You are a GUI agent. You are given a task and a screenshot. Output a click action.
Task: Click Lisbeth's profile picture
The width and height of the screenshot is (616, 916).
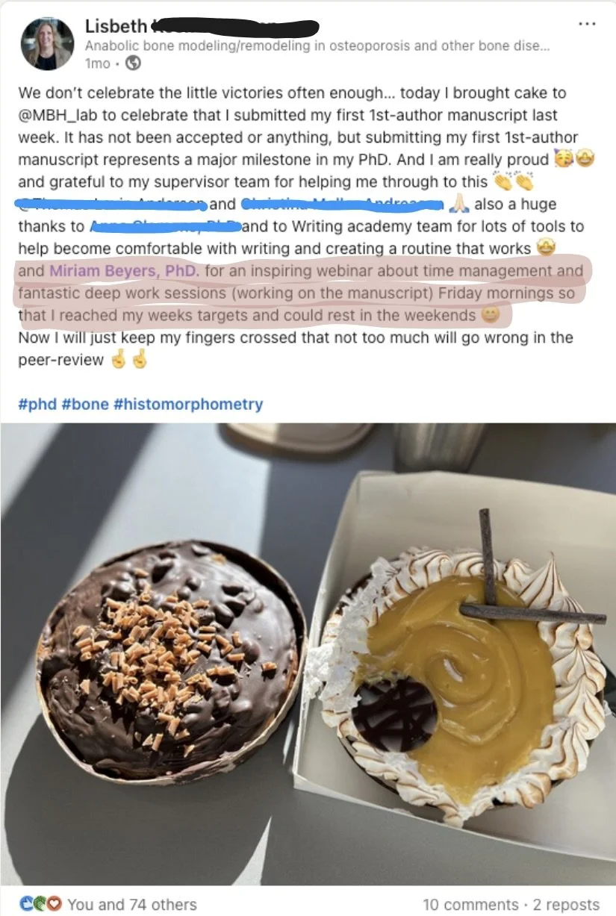[47, 44]
